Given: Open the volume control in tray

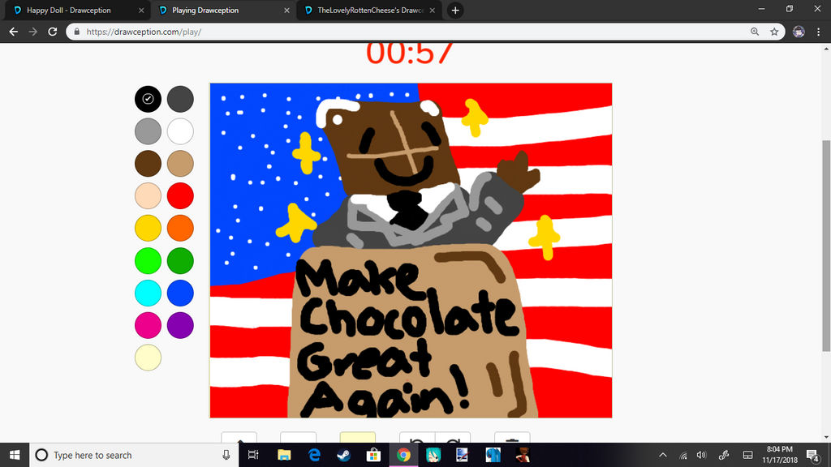Looking at the screenshot, I should click(x=702, y=455).
